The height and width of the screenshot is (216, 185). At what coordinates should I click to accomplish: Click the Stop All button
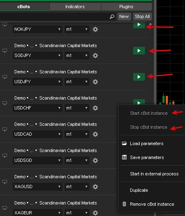tap(142, 17)
